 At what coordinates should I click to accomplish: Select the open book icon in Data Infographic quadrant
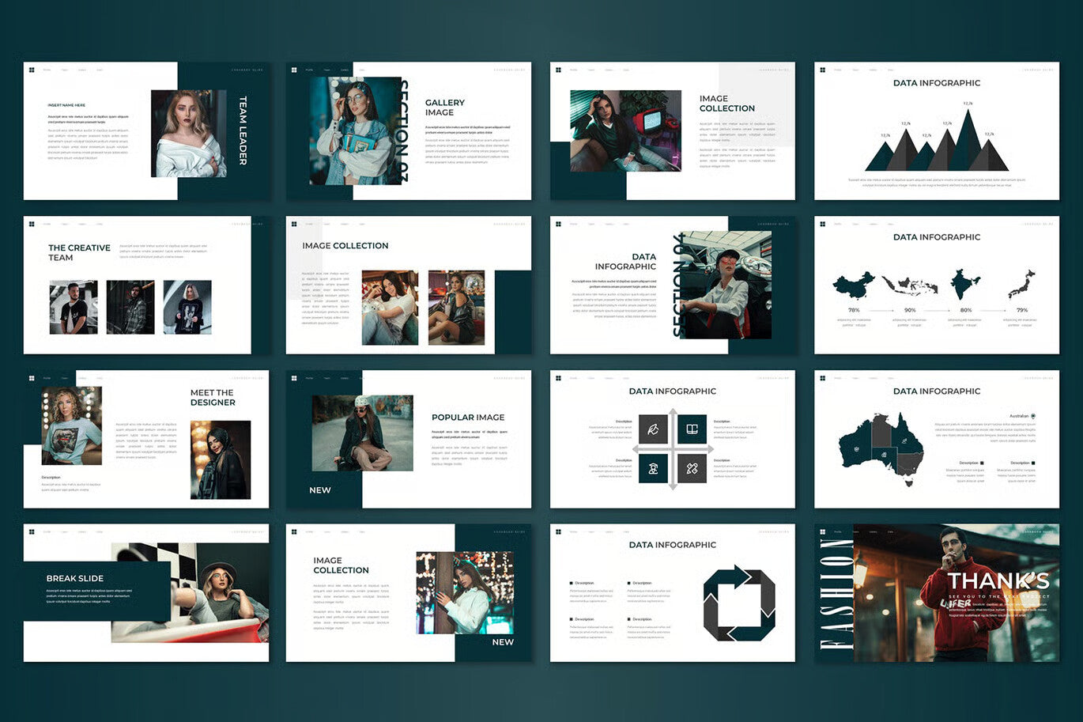(692, 429)
